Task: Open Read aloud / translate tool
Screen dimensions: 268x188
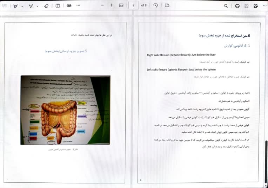Action: (x=69, y=6)
